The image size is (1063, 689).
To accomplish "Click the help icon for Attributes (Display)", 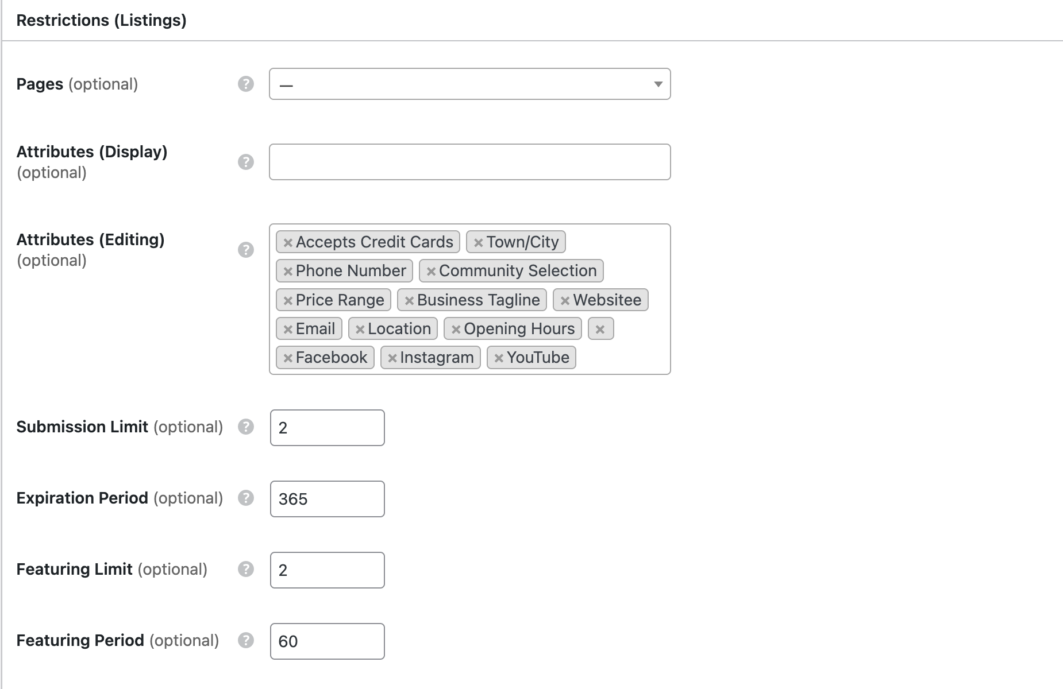I will pyautogui.click(x=246, y=162).
